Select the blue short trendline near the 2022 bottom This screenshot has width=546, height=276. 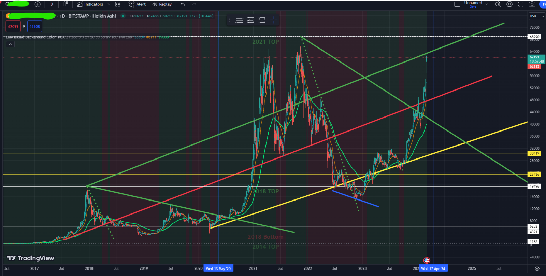[356, 198]
